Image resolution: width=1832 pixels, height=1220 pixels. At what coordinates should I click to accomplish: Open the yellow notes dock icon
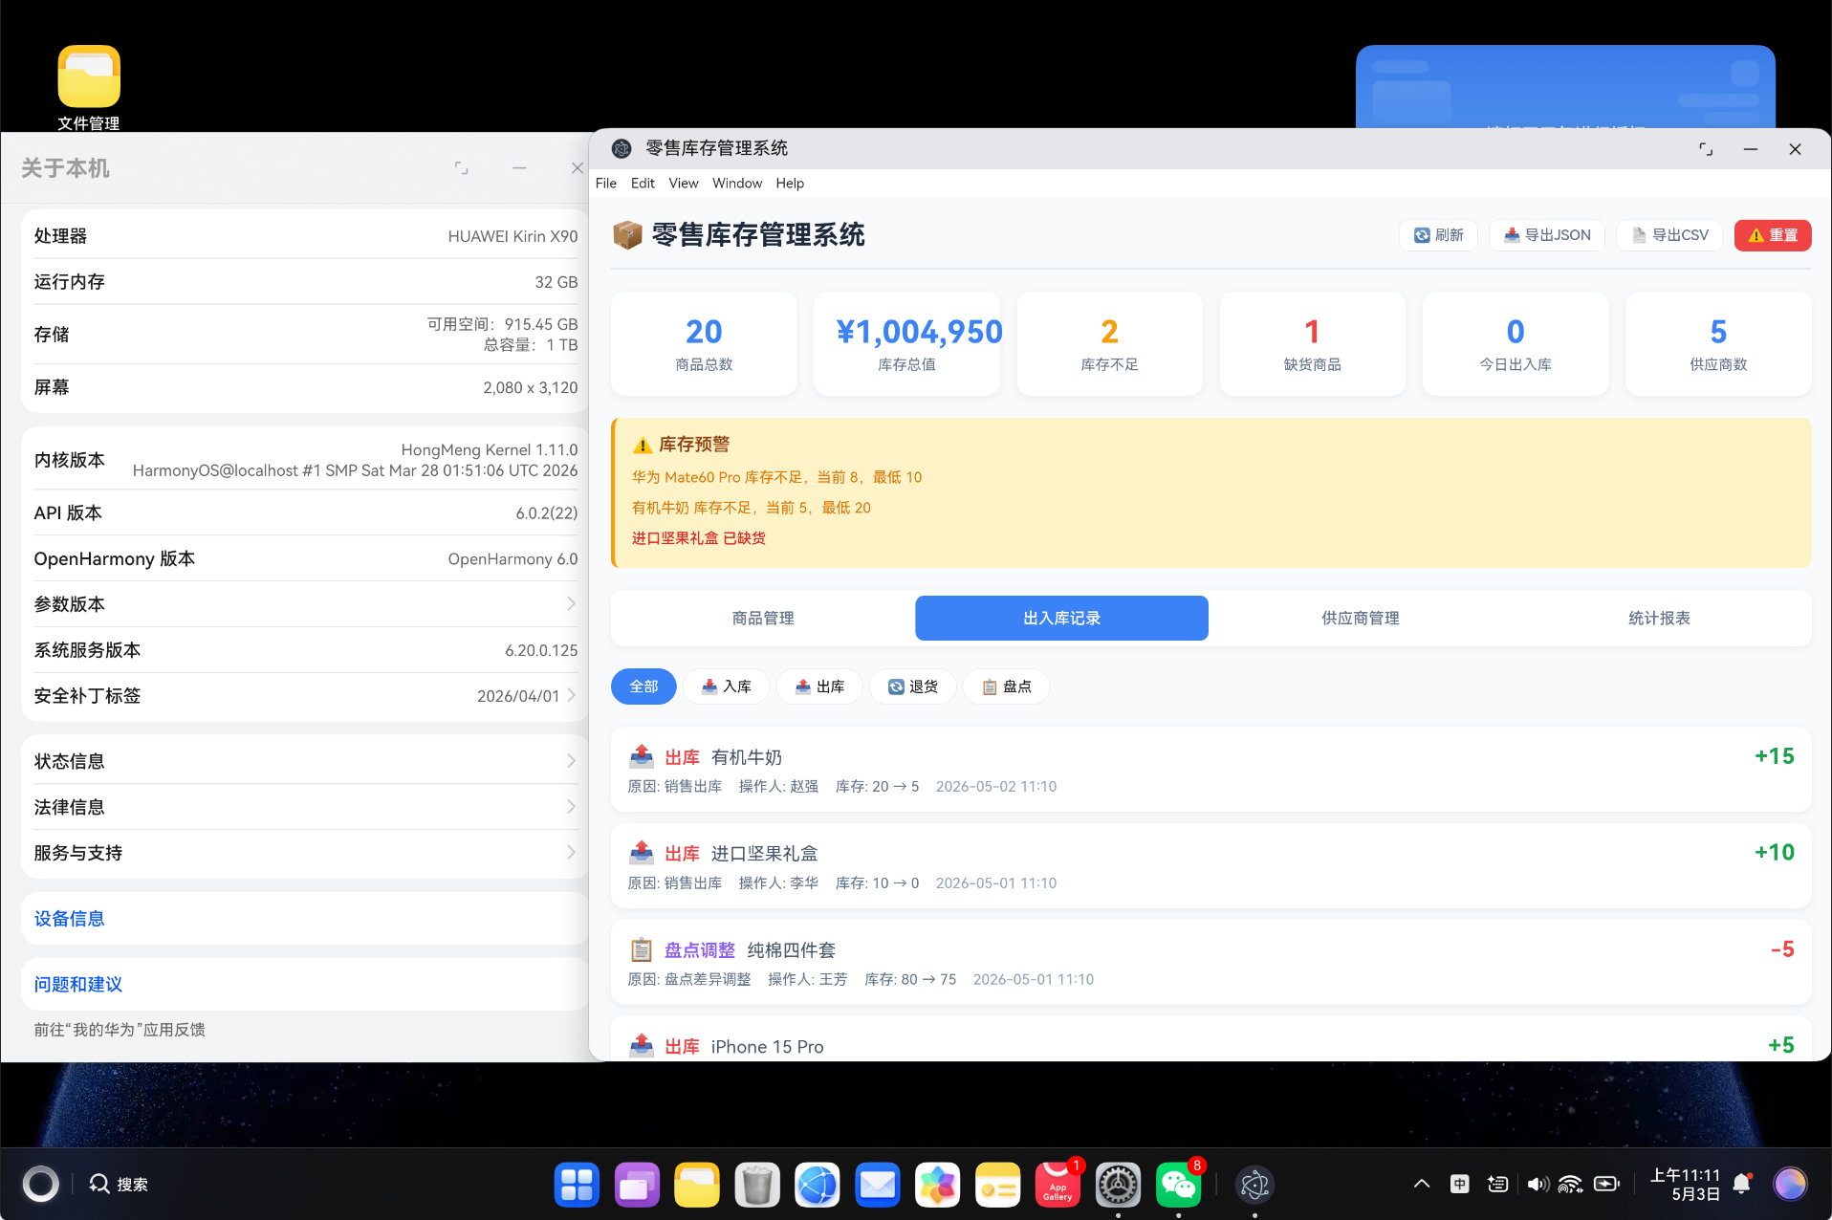[998, 1186]
